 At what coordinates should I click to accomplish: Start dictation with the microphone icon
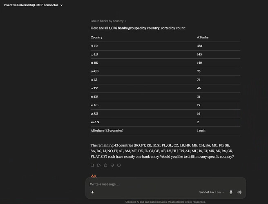pyautogui.click(x=231, y=192)
